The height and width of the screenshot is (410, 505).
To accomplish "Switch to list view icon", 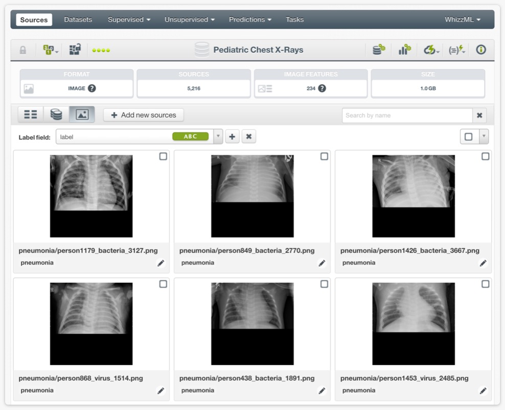I will (31, 115).
